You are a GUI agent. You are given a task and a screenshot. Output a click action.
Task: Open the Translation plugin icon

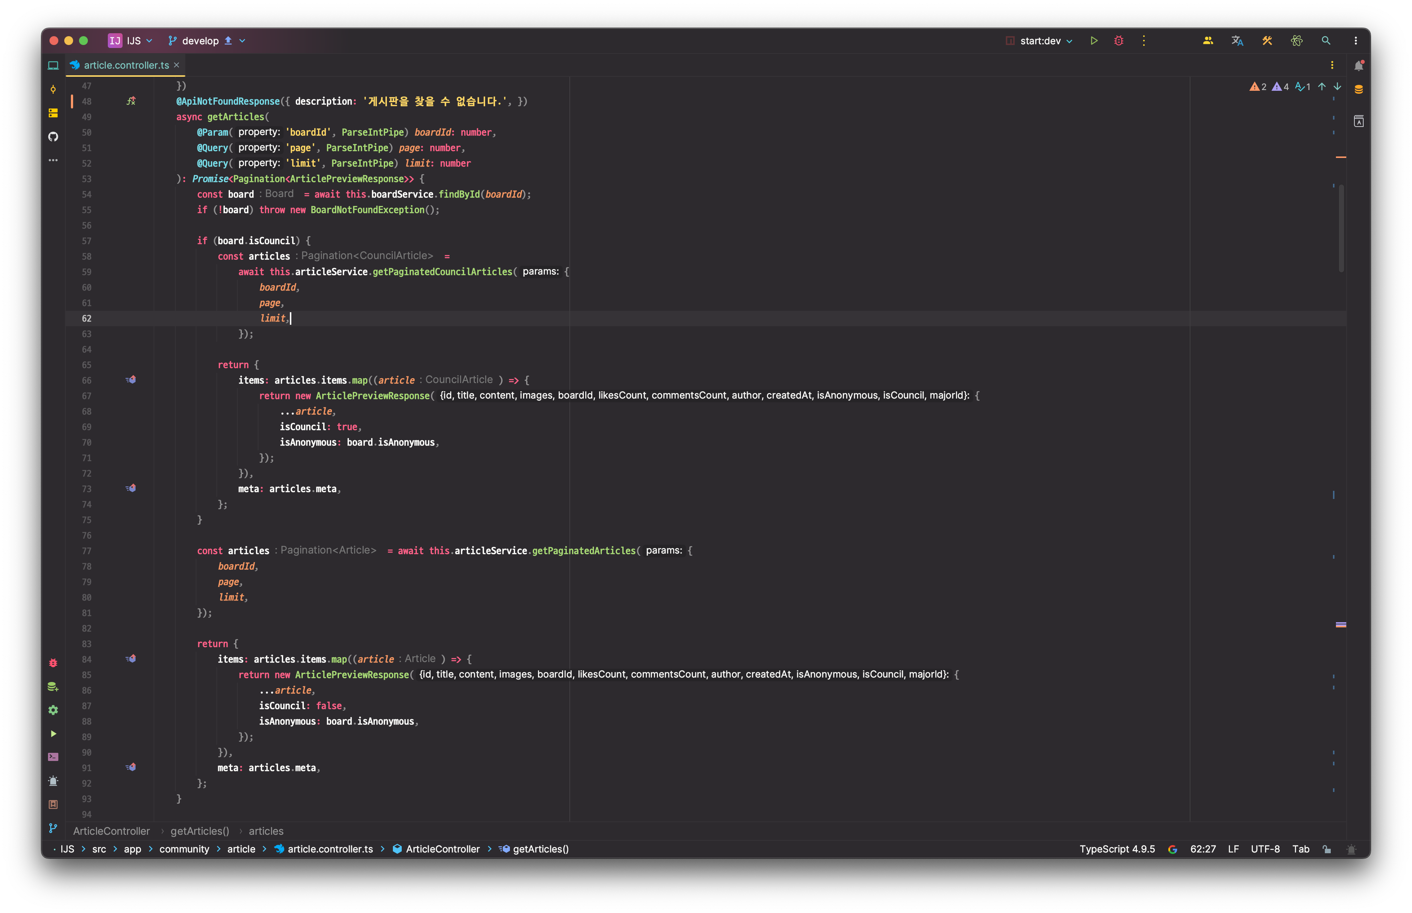(x=1237, y=41)
